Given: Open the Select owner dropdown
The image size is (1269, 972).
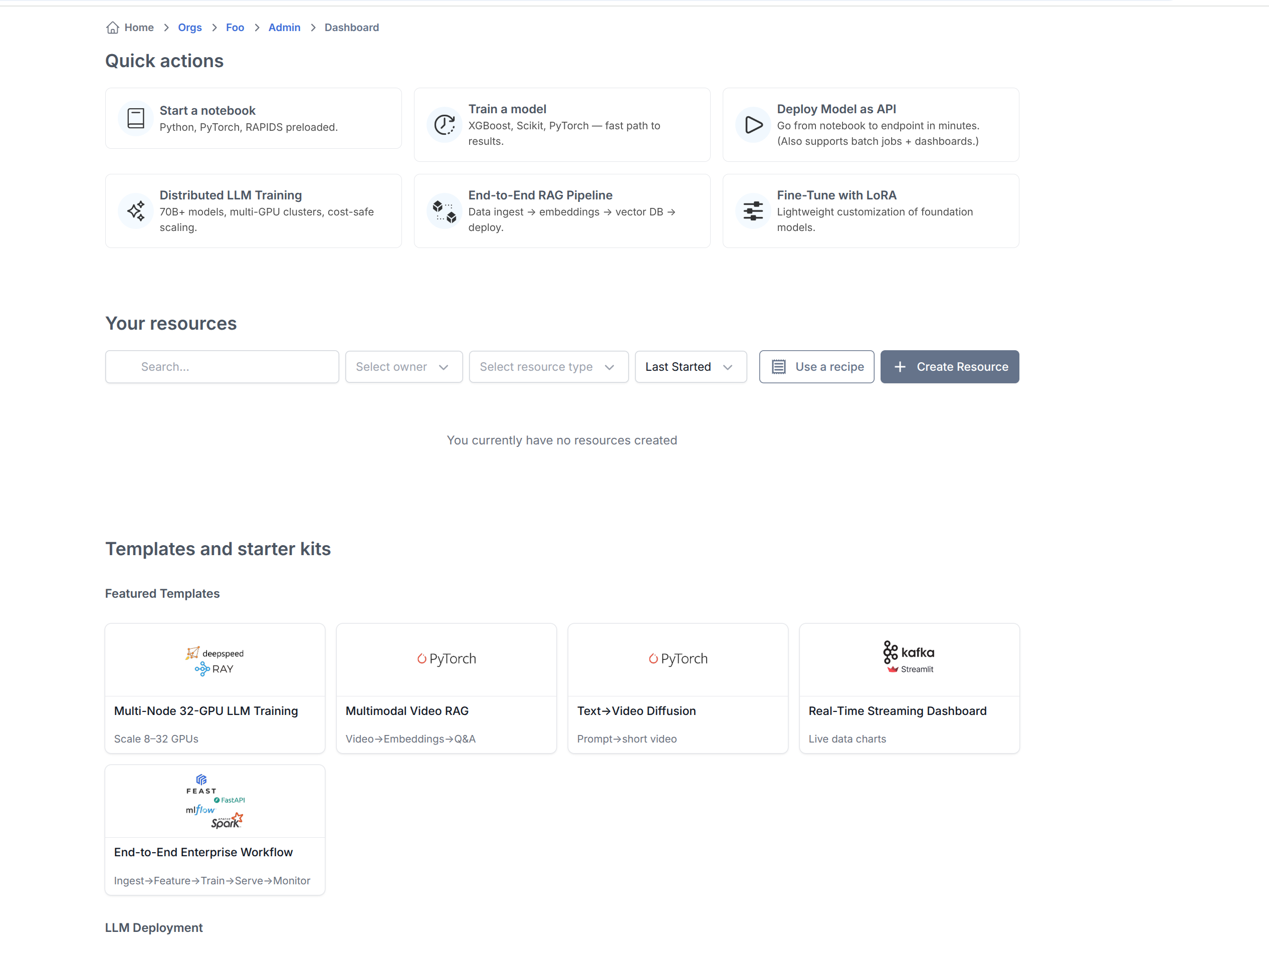Looking at the screenshot, I should pos(403,367).
